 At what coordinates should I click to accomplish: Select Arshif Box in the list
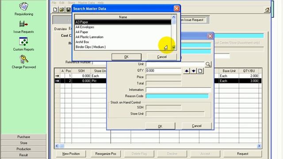(123, 42)
